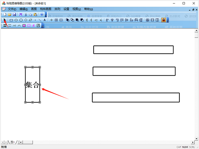199x149 pixels.
Task: Select the 集合 text box shape
Action: pos(33,85)
